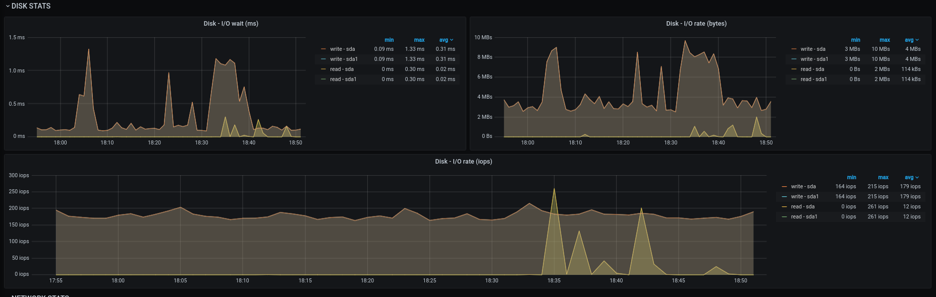Viewport: 936px width, 297px height.
Task: Open the Disk - I/O wait (ms) panel title
Action: point(231,24)
